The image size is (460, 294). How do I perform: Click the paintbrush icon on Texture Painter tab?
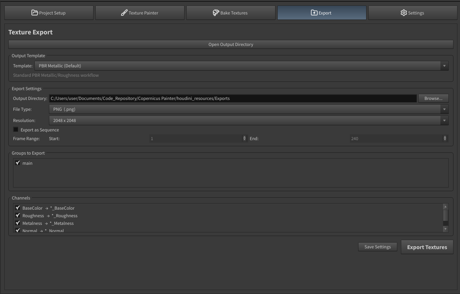point(124,13)
